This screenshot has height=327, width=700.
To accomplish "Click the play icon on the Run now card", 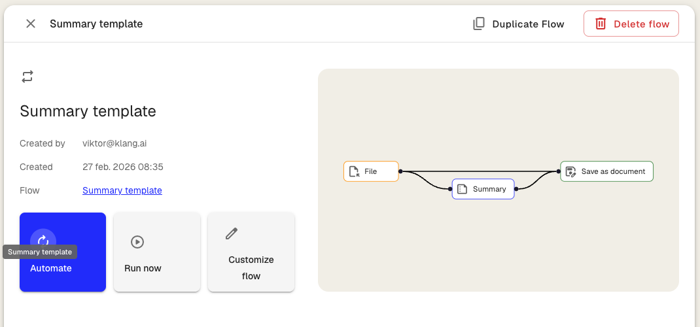I will coord(137,242).
